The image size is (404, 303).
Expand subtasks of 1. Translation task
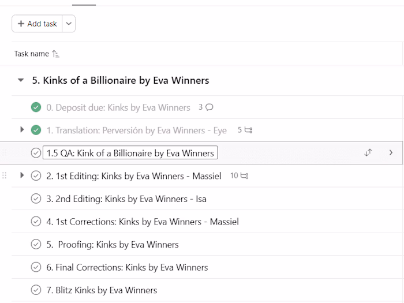(x=22, y=130)
